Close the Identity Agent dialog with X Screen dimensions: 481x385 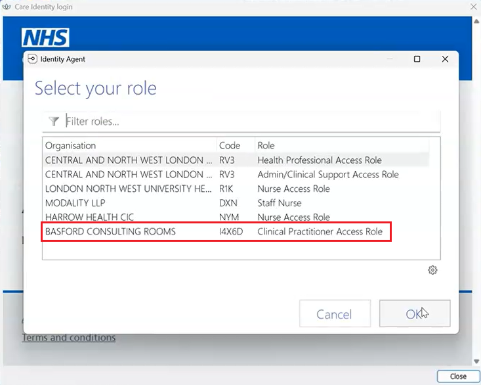click(445, 59)
